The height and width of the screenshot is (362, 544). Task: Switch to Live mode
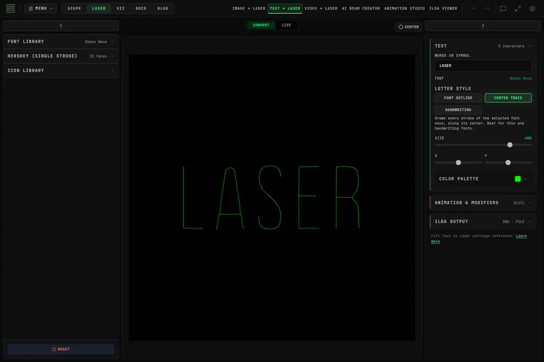click(286, 25)
